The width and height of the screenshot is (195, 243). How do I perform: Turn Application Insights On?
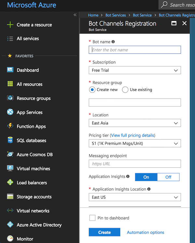click(146, 177)
